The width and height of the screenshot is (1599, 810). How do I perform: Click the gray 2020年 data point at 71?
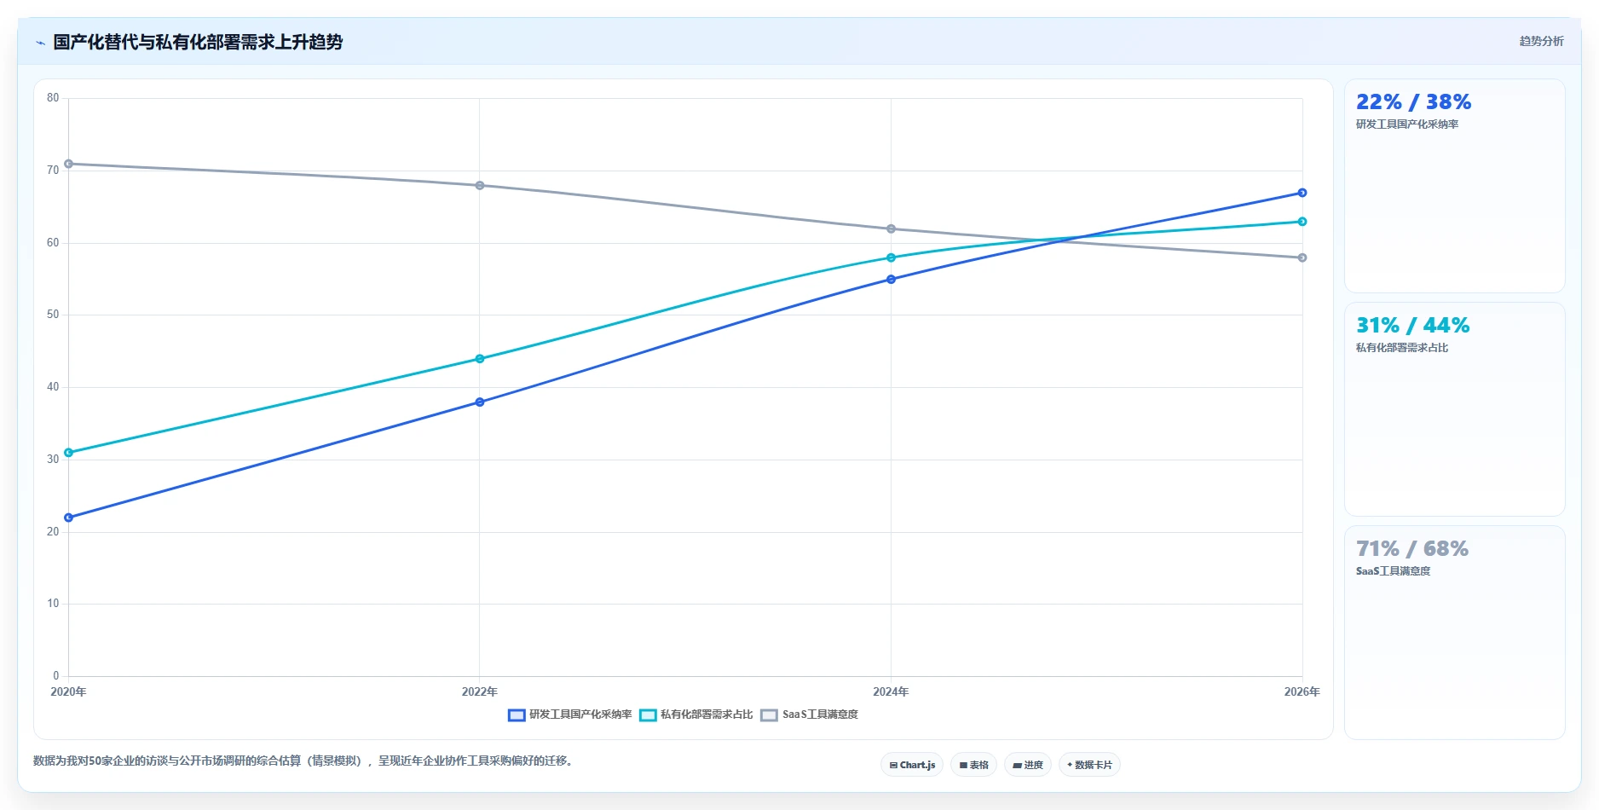pos(69,164)
